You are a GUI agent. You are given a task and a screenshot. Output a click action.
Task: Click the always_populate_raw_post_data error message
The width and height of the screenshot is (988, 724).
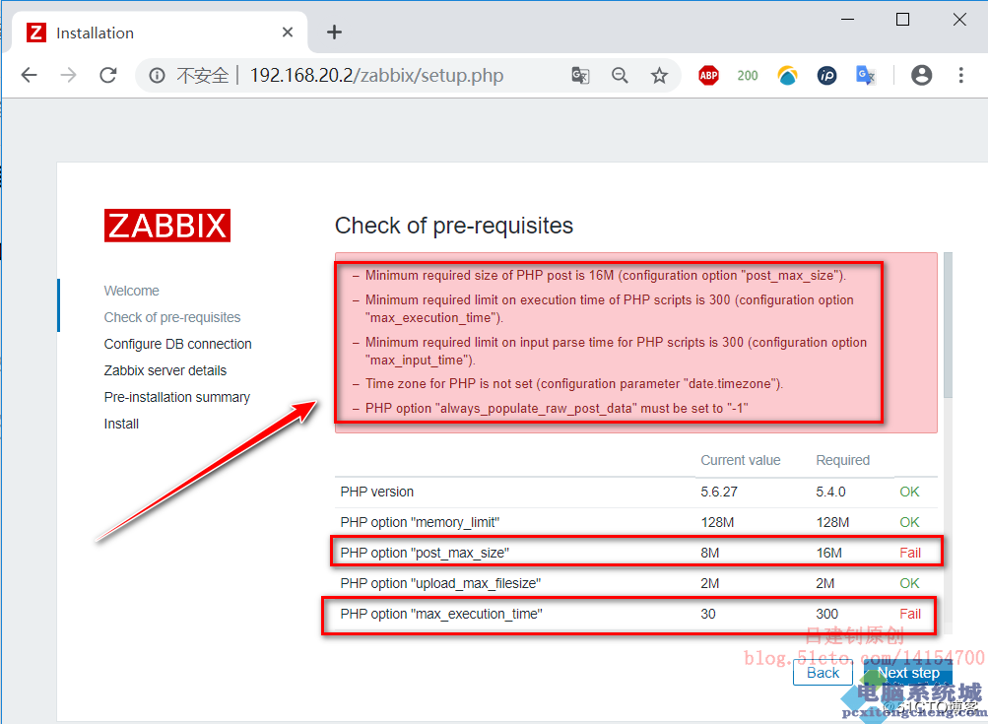(557, 409)
